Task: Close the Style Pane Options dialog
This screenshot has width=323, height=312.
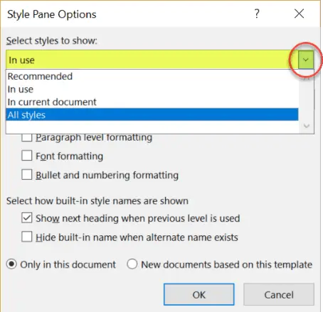Action: [x=299, y=14]
